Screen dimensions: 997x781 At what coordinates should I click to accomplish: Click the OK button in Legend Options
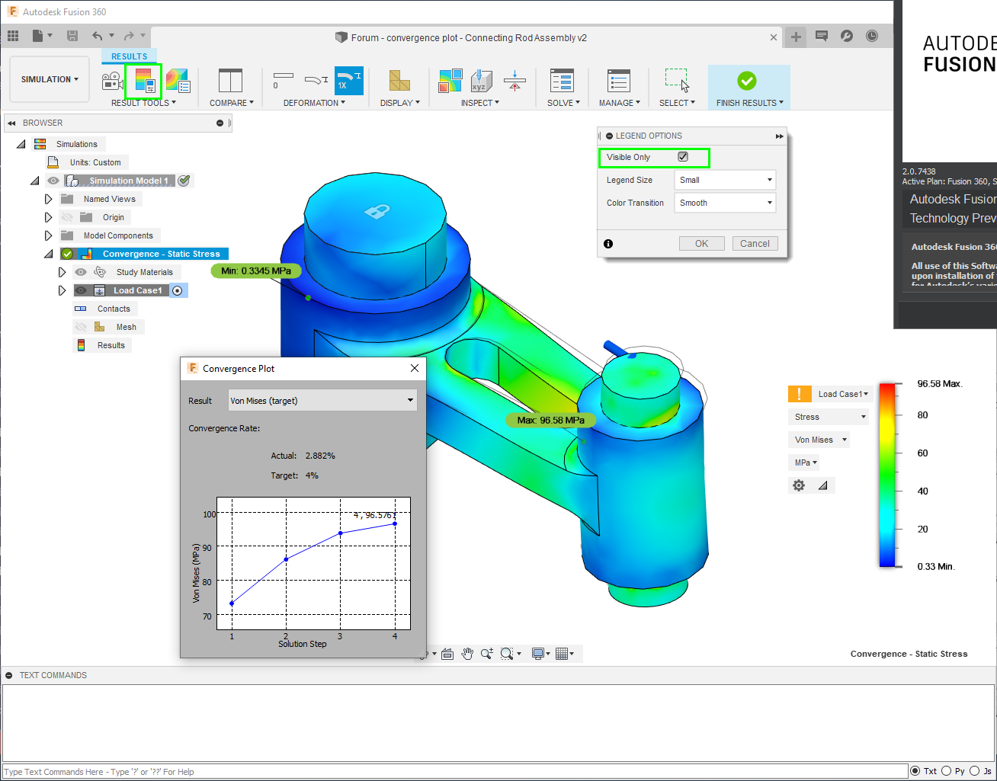point(701,243)
